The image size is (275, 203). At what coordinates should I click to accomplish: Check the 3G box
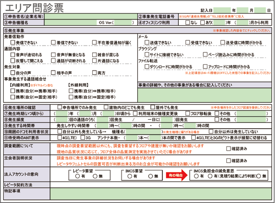click(x=83, y=138)
